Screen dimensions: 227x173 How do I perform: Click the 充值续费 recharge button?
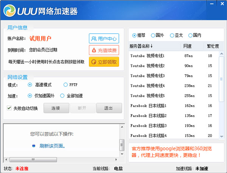[104, 50]
